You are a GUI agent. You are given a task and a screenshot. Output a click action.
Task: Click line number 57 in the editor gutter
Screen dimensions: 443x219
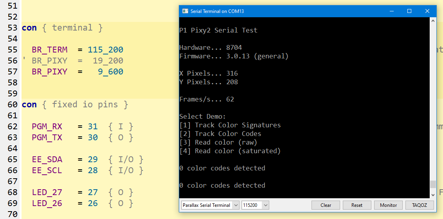click(x=13, y=72)
